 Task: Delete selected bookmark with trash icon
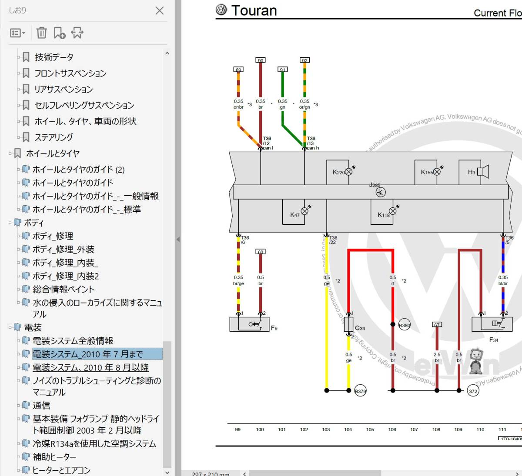point(41,33)
